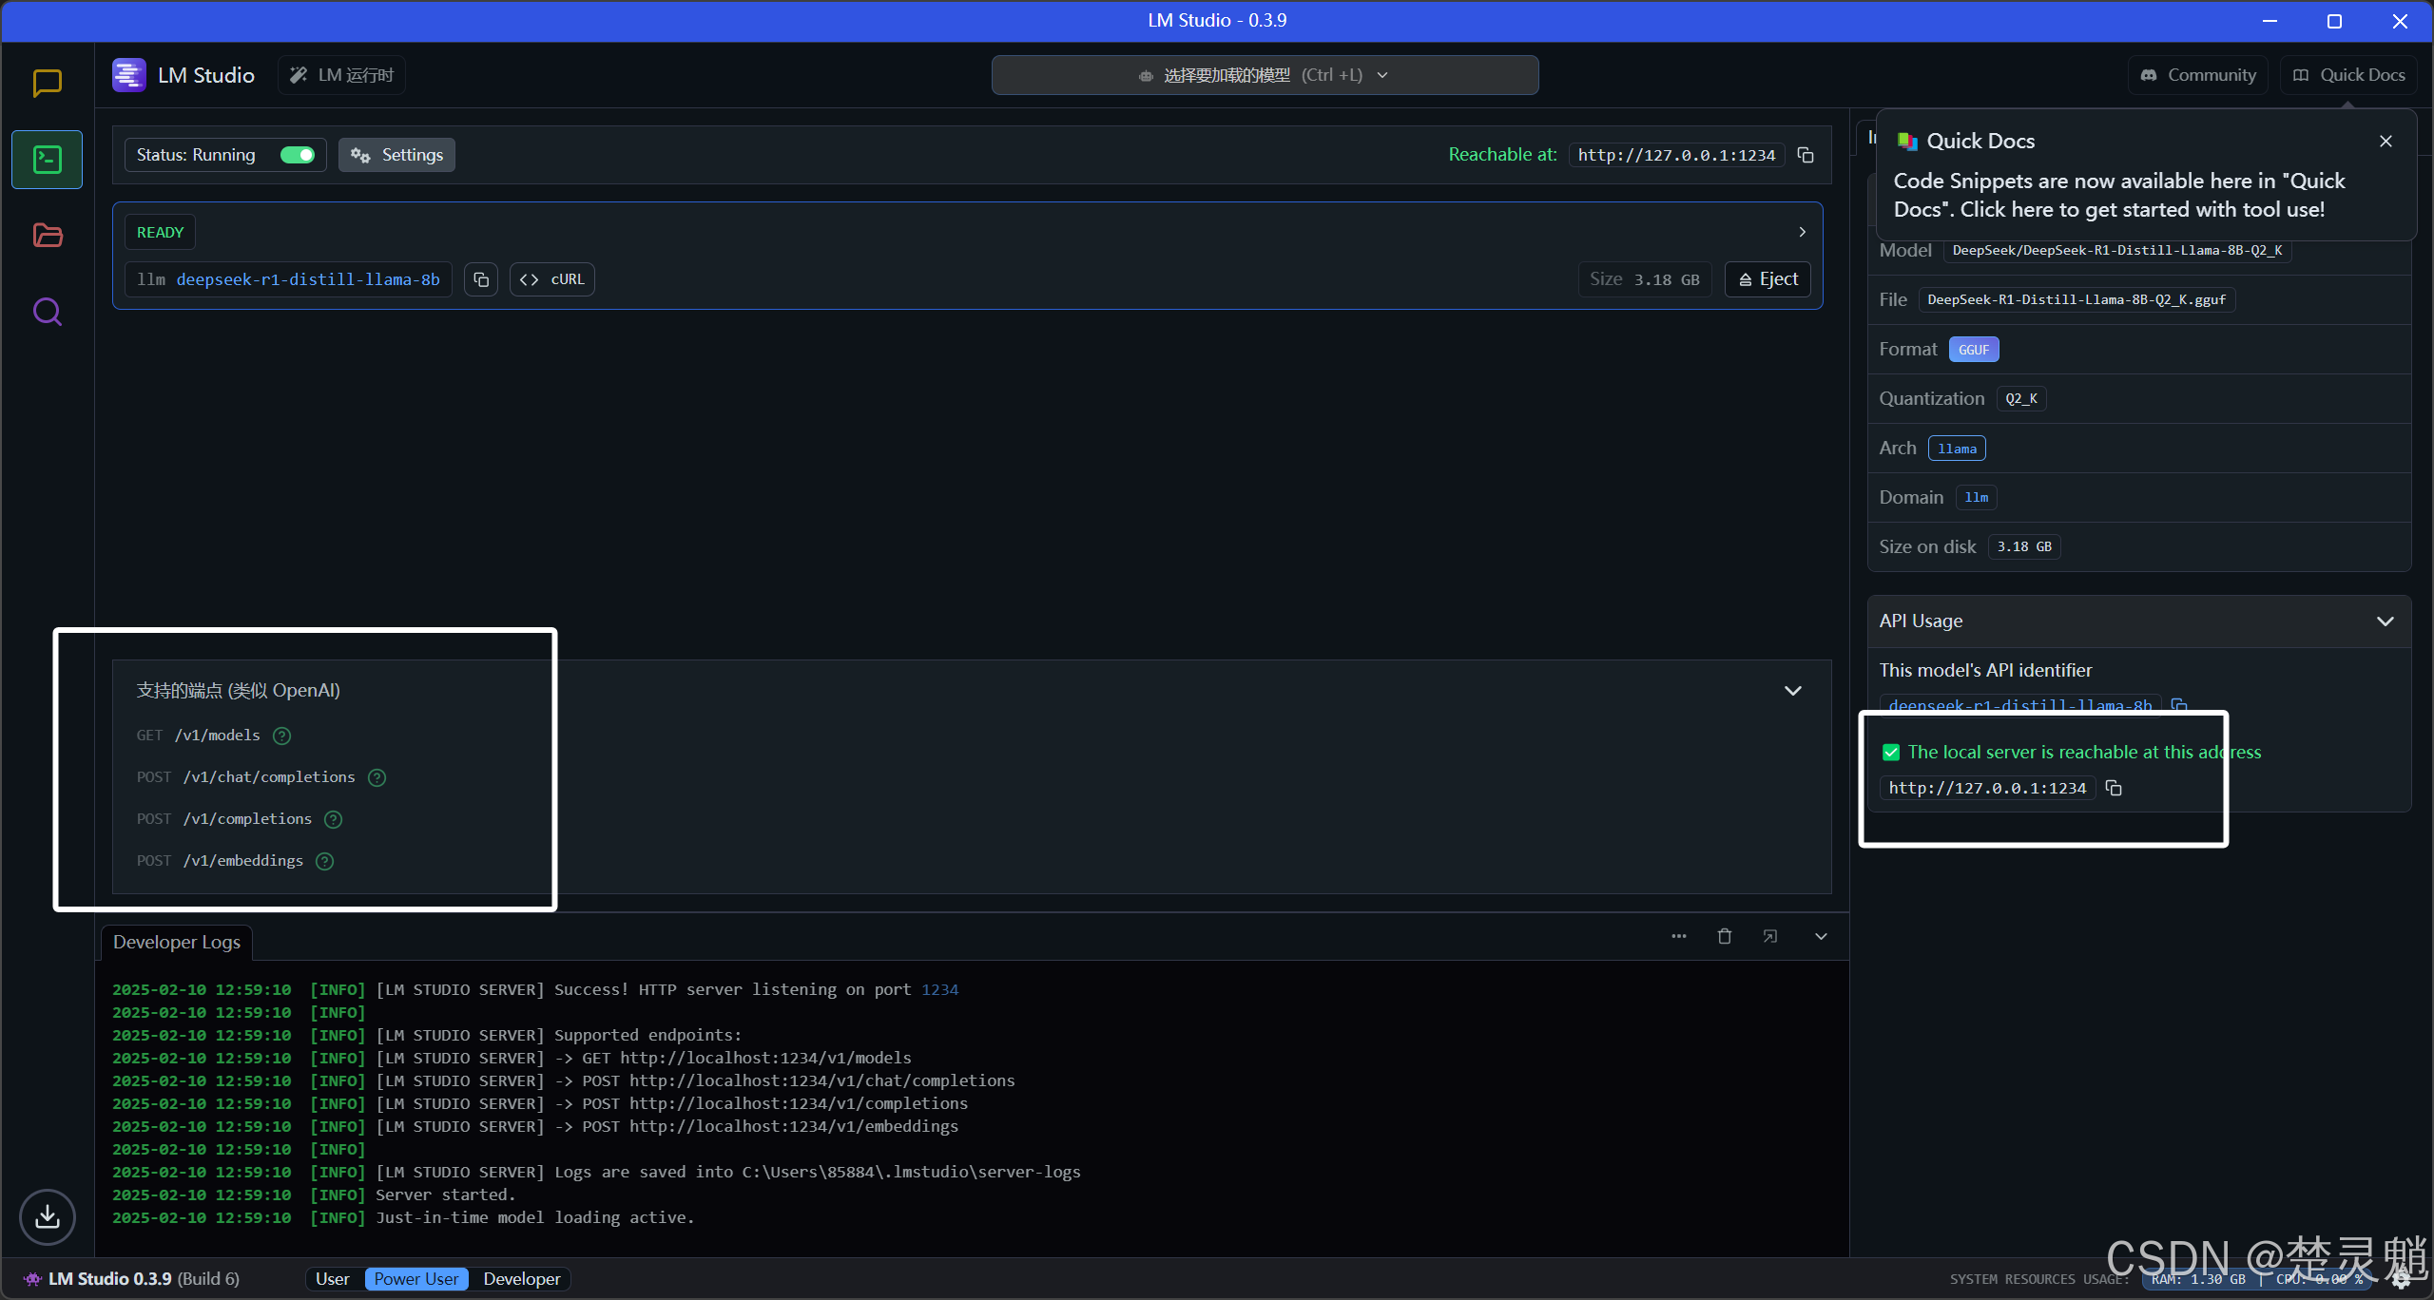Select the Power User mode
Viewport: 2434px width, 1300px height.
416,1279
